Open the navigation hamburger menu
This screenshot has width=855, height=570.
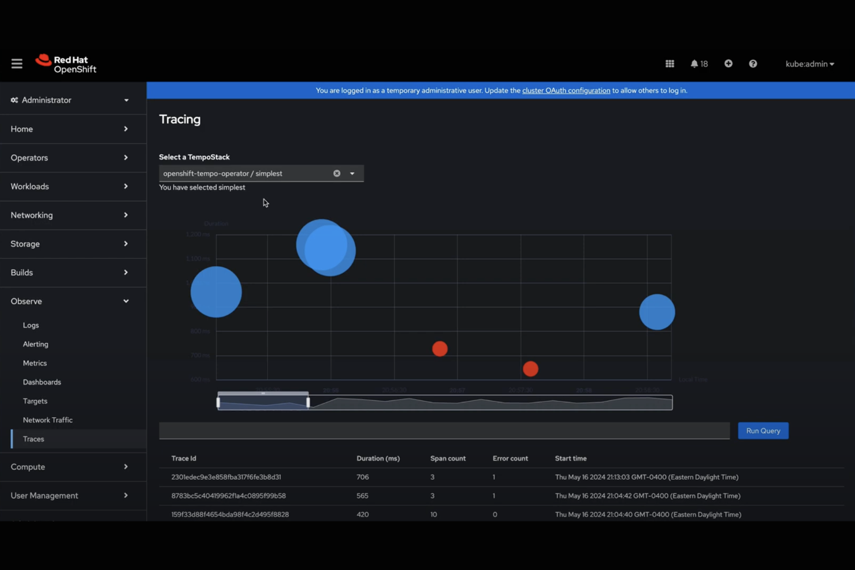16,64
